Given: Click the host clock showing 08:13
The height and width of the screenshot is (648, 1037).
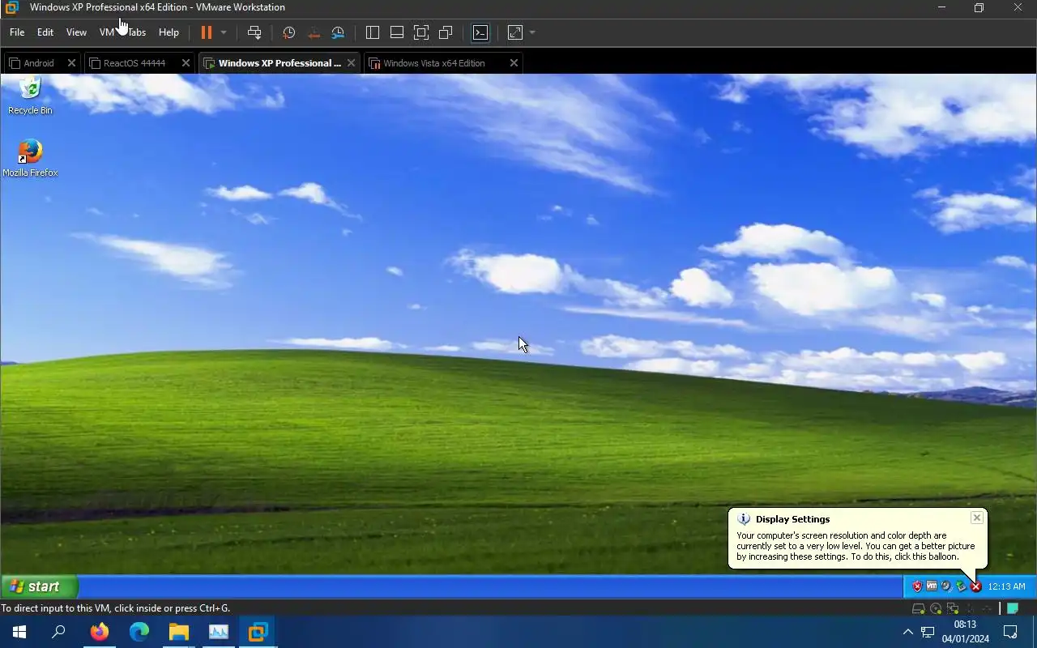Looking at the screenshot, I should [965, 632].
